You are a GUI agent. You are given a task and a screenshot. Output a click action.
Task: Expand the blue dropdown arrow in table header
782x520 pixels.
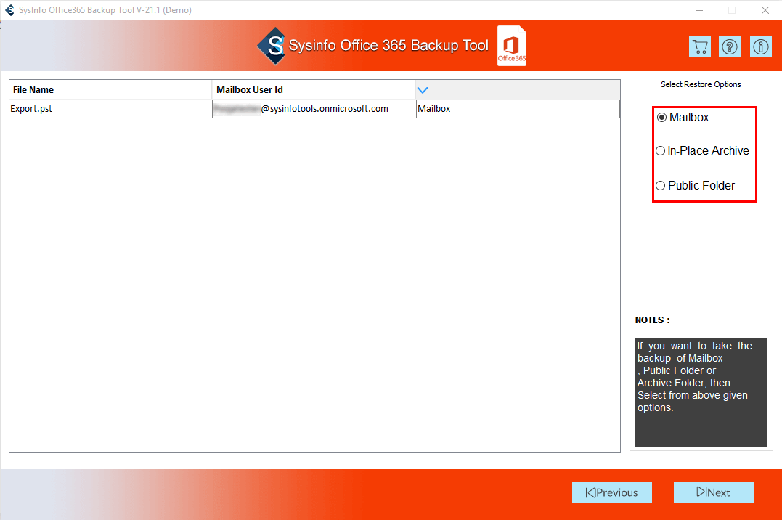pyautogui.click(x=423, y=90)
